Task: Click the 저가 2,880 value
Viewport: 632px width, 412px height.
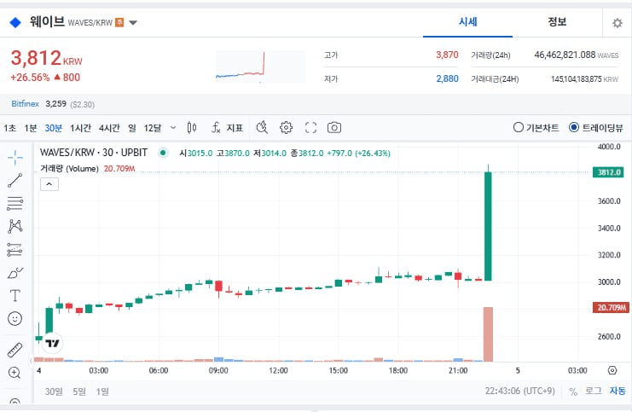Action: click(x=447, y=78)
